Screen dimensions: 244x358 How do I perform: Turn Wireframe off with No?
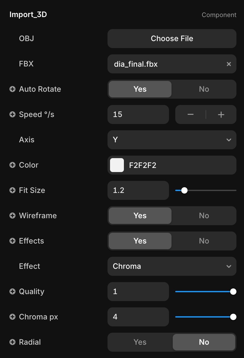pyautogui.click(x=204, y=216)
